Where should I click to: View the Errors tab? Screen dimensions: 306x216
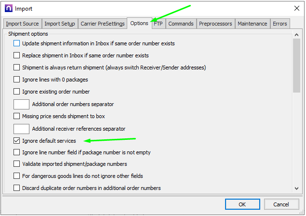pyautogui.click(x=279, y=24)
